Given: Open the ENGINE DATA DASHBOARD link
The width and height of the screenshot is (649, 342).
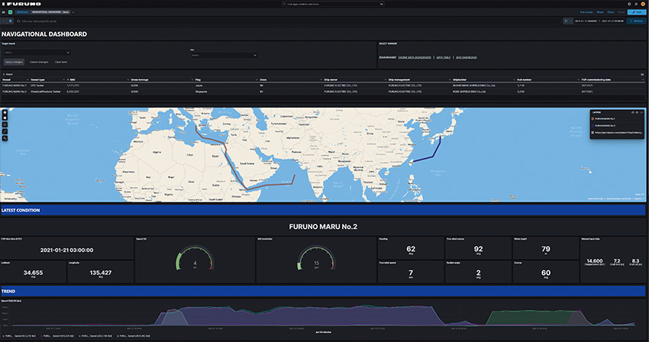Looking at the screenshot, I should 415,57.
